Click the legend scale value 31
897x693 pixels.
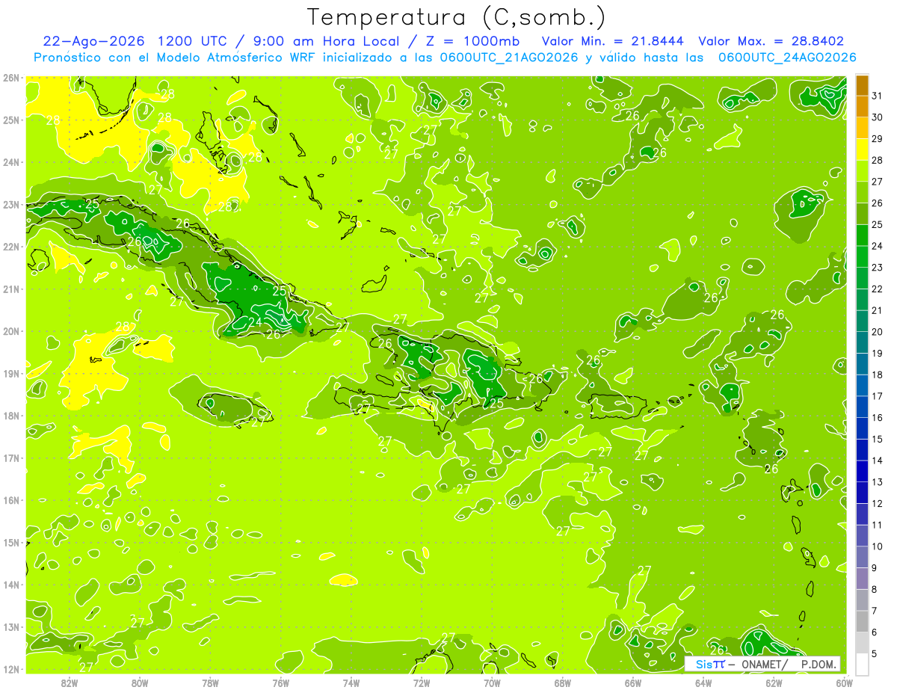pos(877,96)
